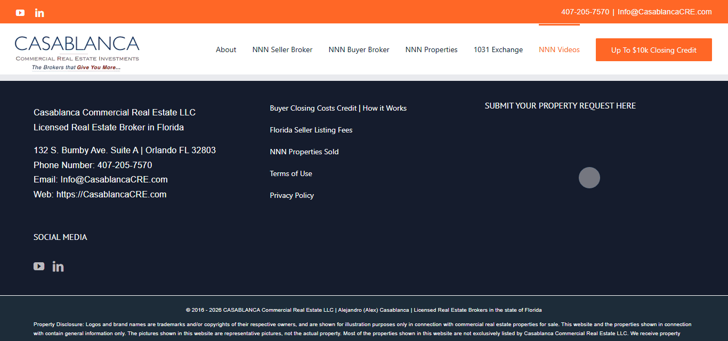Image resolution: width=728 pixels, height=341 pixels.
Task: Open the 1031 Exchange menu item
Action: pos(498,49)
